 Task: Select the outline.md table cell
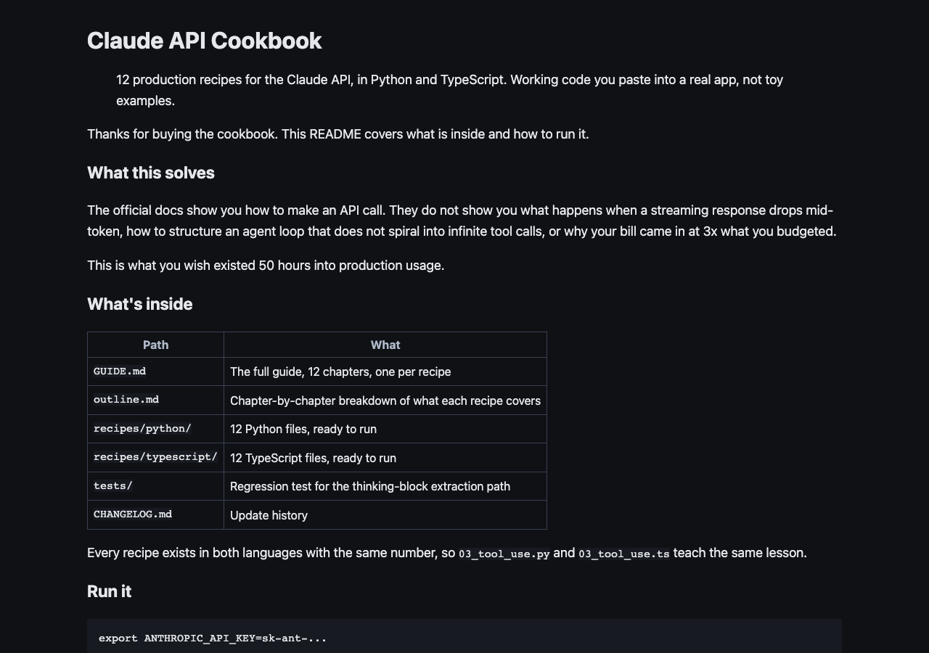pyautogui.click(x=155, y=400)
